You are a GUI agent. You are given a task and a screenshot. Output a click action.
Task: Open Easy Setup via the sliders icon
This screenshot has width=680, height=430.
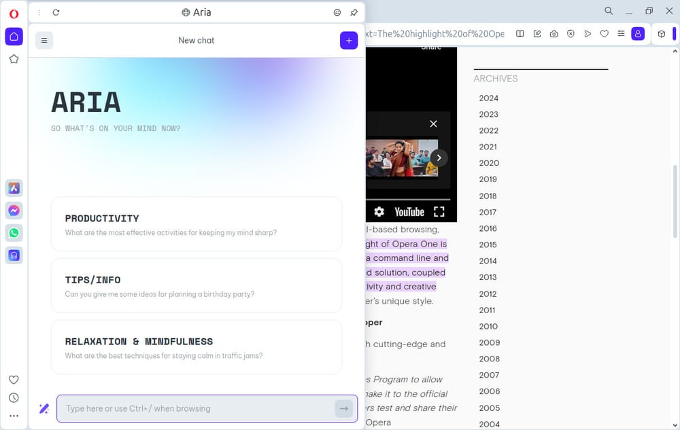(621, 33)
